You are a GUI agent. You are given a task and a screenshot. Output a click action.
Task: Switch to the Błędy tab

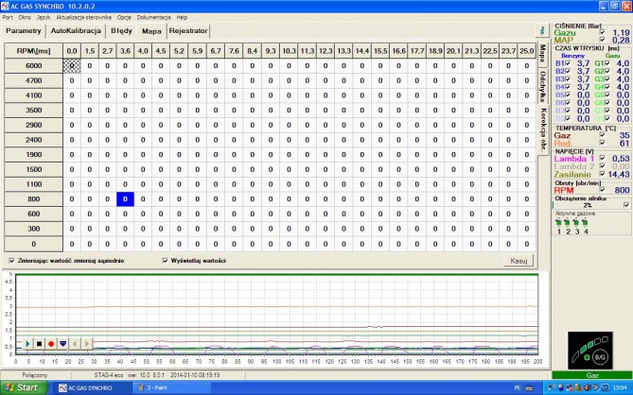[121, 31]
